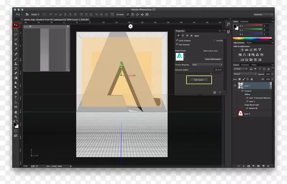Switch to the Styles tab
287x184 pixels.
coord(249,43)
